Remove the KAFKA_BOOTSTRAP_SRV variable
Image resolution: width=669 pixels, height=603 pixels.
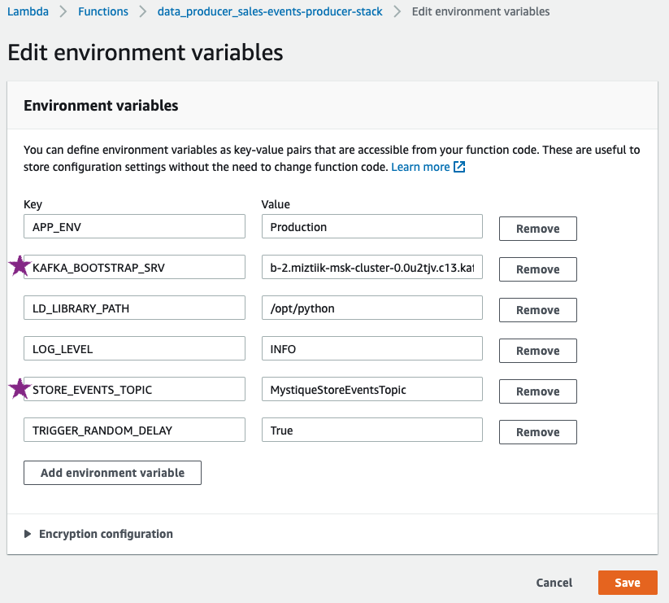click(537, 269)
